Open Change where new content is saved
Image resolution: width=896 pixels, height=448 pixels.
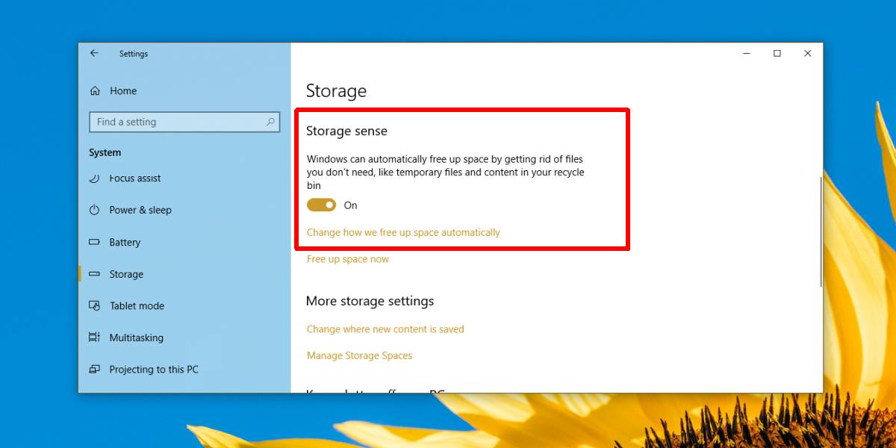[385, 329]
